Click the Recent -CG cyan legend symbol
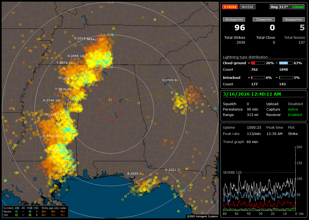Image resolution: width=309 pixels, height=220 pixels. click(x=17, y=211)
